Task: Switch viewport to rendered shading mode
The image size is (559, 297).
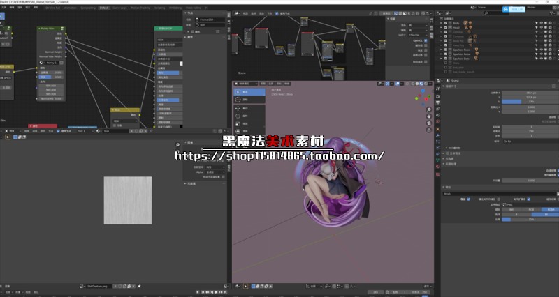Action: coord(426,84)
